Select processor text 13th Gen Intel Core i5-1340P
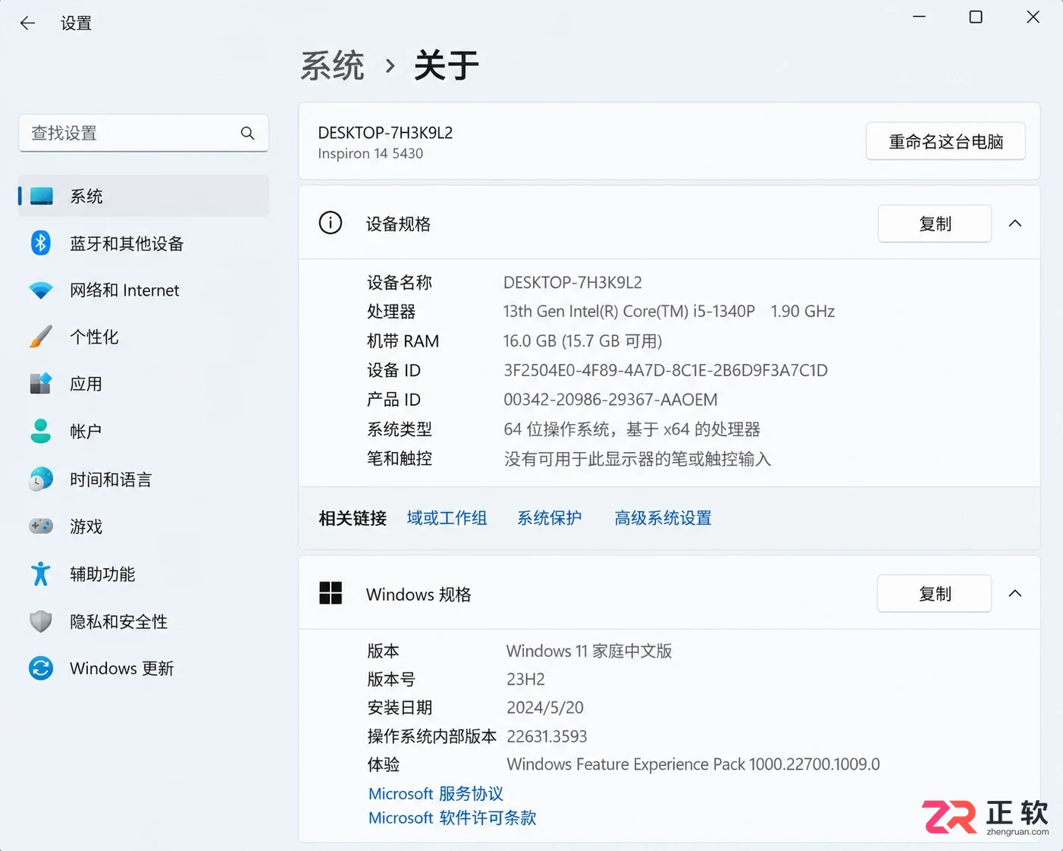The height and width of the screenshot is (851, 1063). point(629,311)
